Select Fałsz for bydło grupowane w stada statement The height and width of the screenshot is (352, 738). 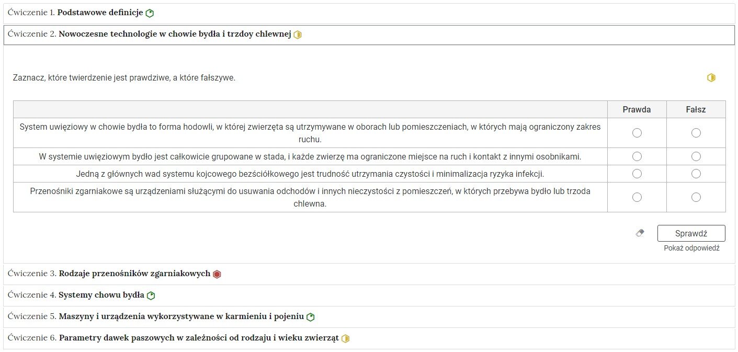click(x=696, y=156)
